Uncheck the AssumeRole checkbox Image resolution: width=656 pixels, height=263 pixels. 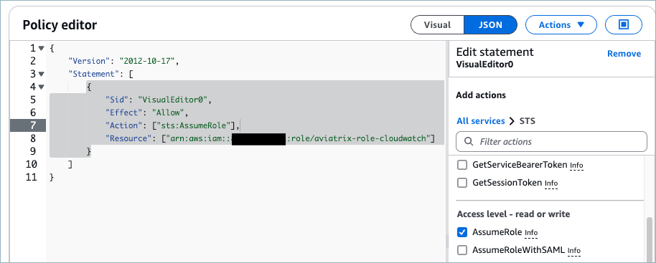point(462,231)
